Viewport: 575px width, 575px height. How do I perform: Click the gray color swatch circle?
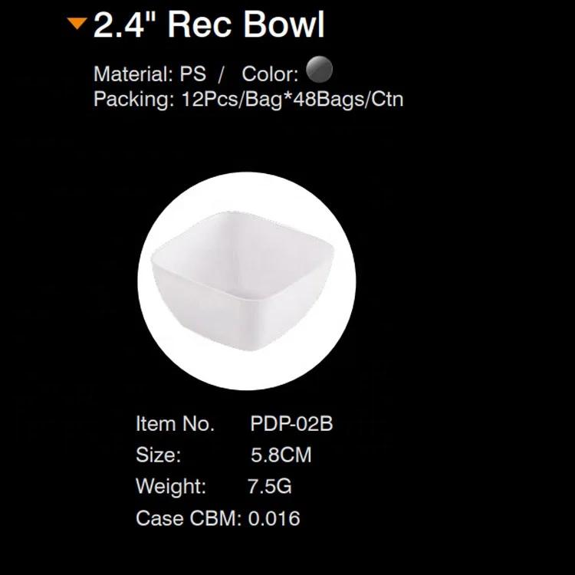(319, 71)
